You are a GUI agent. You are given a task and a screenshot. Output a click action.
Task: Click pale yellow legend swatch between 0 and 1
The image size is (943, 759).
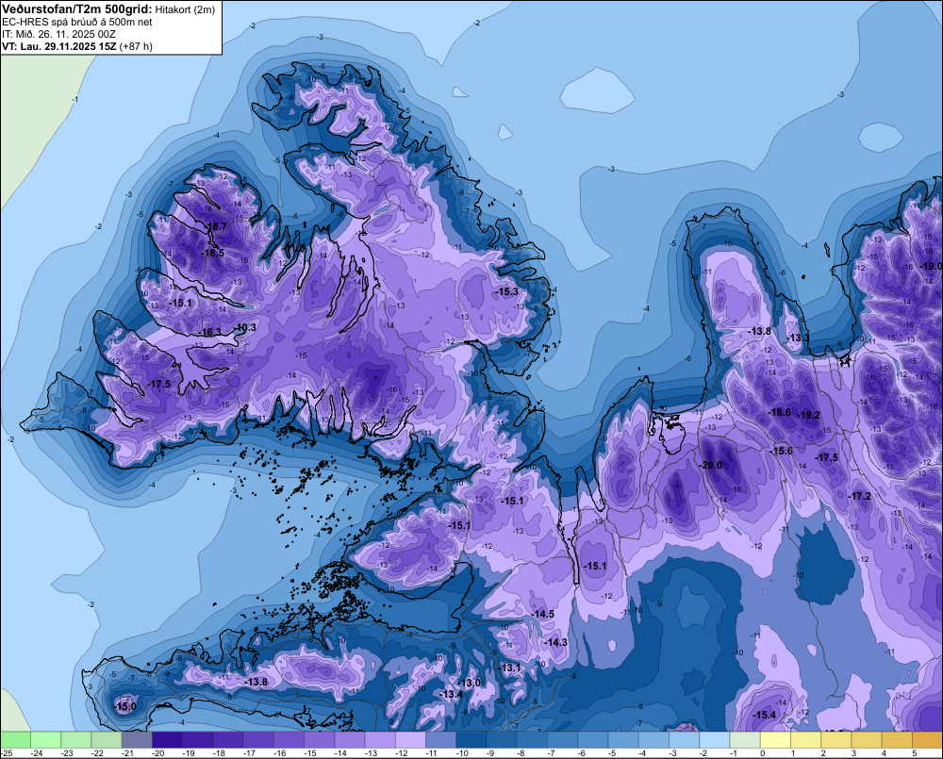pos(775,740)
